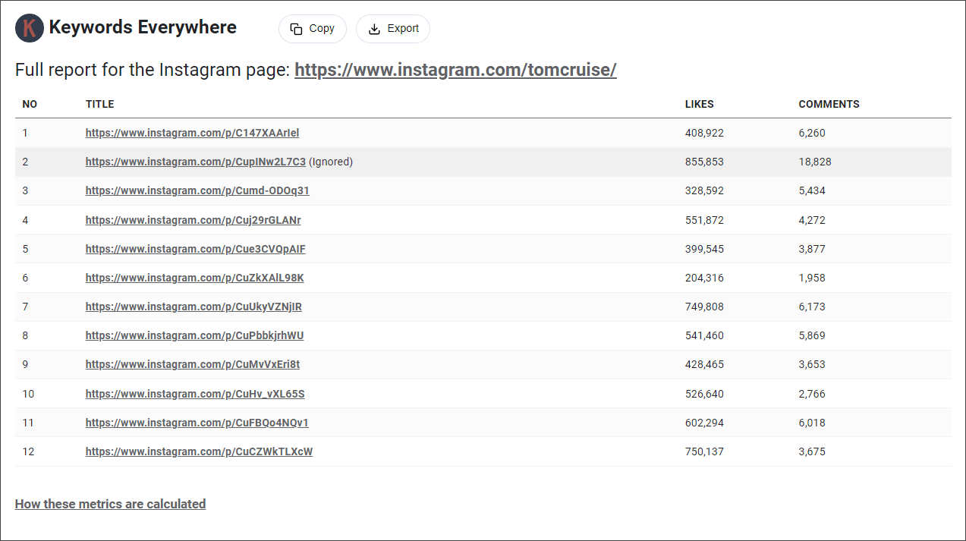This screenshot has height=541, width=966.
Task: Click the Export button
Action: (x=393, y=29)
